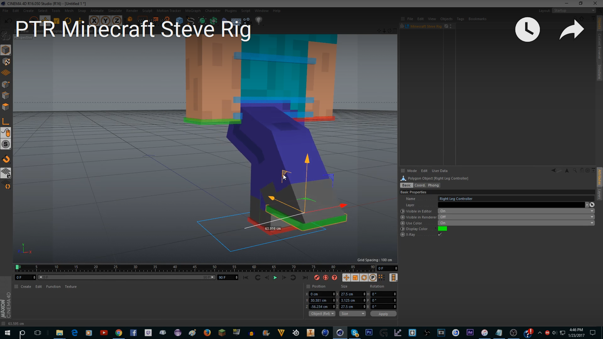Switch to Workplane mode icon
The width and height of the screenshot is (603, 339).
6,73
